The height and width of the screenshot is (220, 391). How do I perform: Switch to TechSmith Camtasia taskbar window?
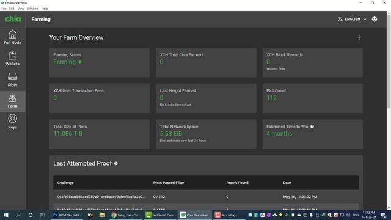click(160, 215)
